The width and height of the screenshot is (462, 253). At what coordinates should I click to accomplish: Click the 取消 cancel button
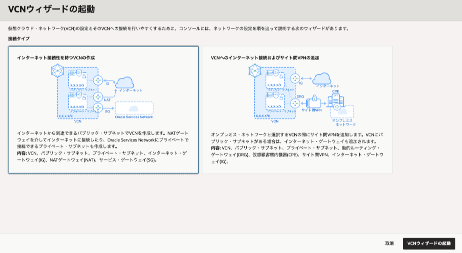point(389,243)
